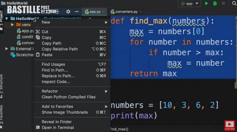Screen dimensions: 237x132
Task: Open the New submenu
Action: 72,22
